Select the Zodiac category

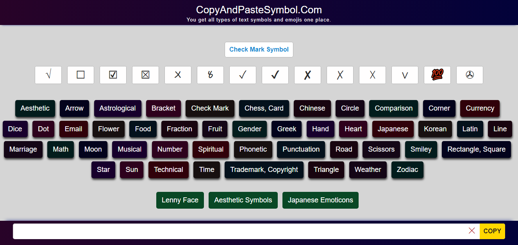click(x=407, y=170)
